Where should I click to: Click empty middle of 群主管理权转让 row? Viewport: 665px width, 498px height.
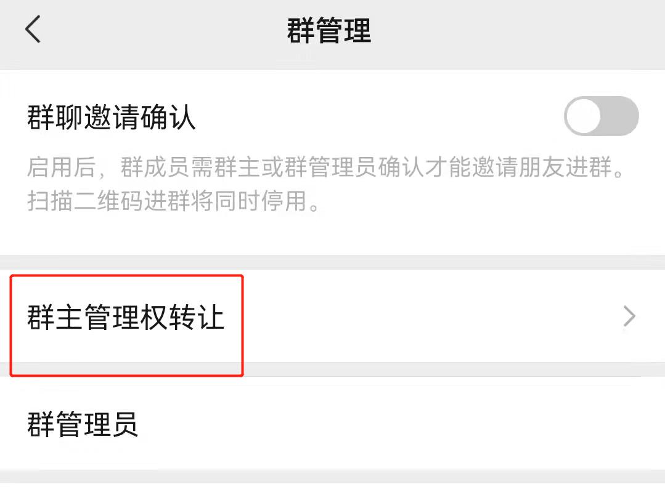pyautogui.click(x=424, y=316)
